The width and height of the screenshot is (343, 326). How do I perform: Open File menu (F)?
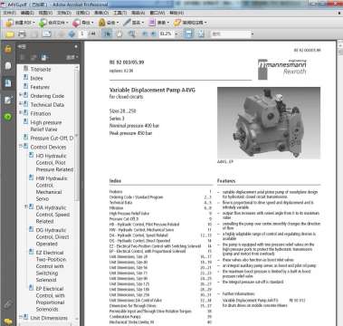pos(9,13)
